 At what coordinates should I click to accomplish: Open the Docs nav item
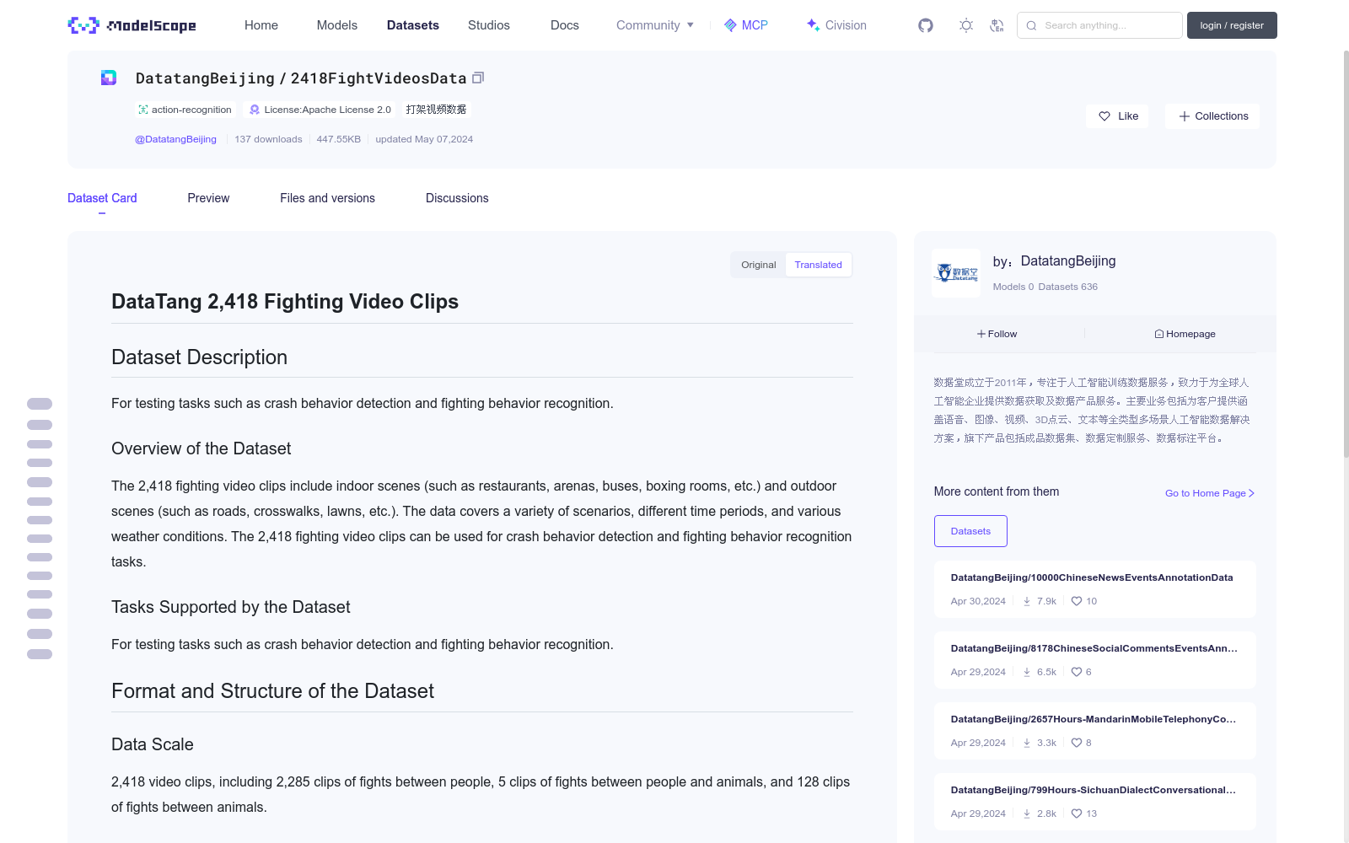click(565, 25)
